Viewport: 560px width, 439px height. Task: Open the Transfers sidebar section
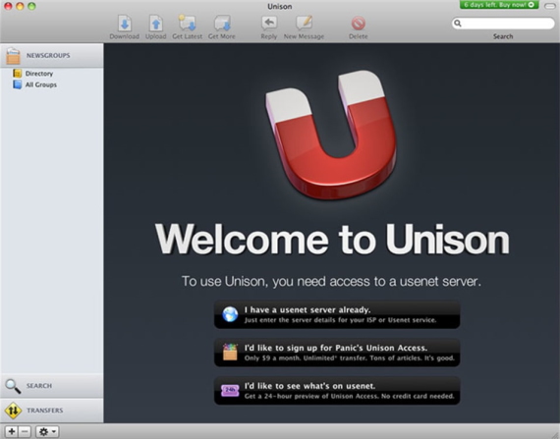pyautogui.click(x=52, y=411)
